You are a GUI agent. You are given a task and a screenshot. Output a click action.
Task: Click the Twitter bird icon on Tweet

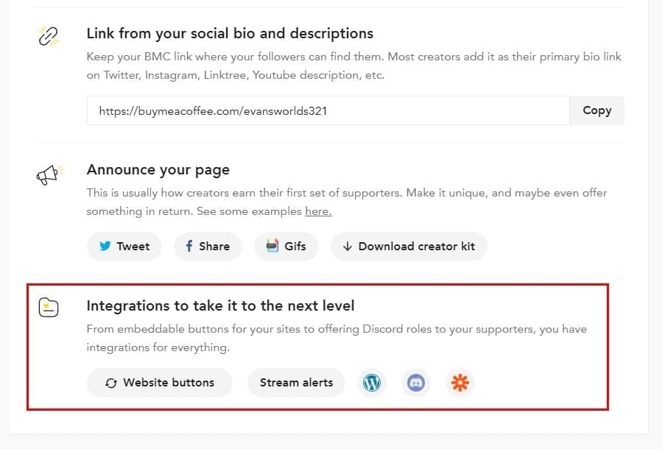(x=105, y=246)
